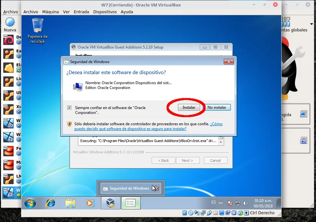Click the snapshot camera icon in the right panel
Screen dimensions: 316x222
point(303,140)
